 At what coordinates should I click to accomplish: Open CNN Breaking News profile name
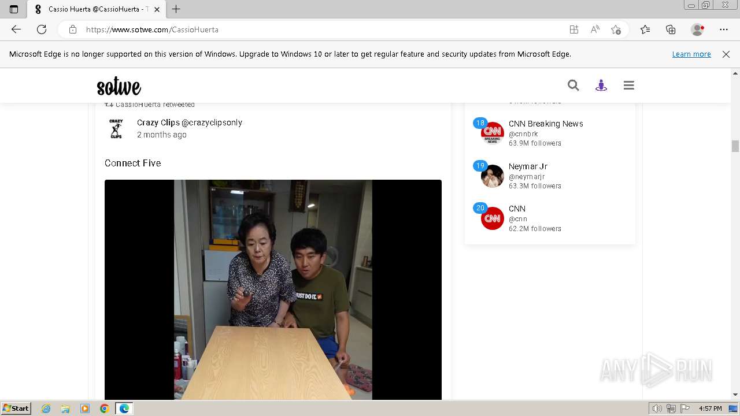(546, 124)
